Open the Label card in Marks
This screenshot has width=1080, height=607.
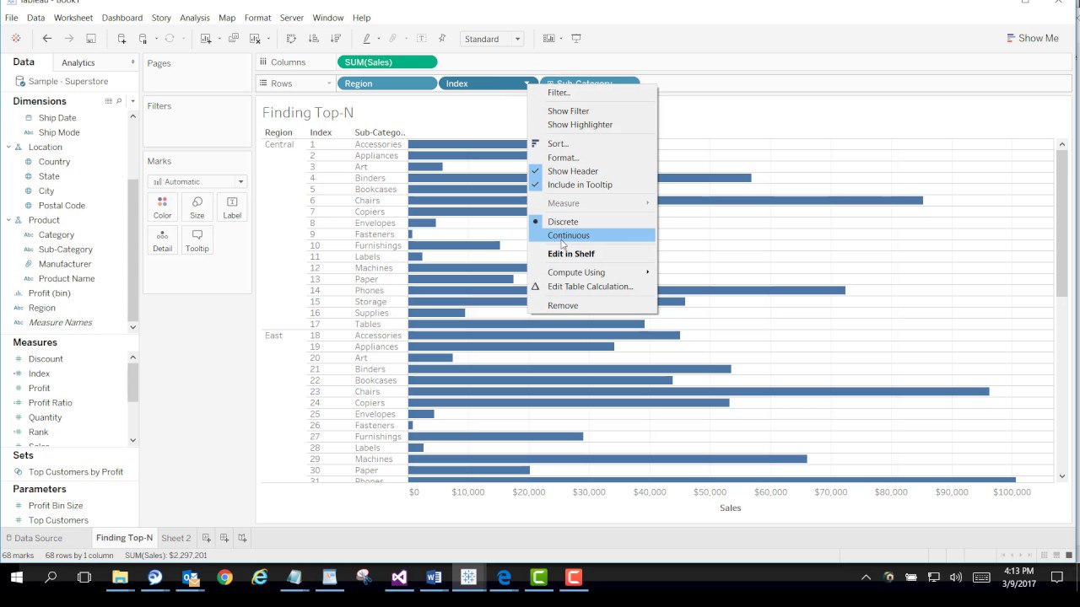232,207
